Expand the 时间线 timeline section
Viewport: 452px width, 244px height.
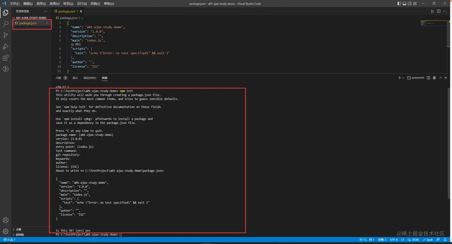point(31,235)
